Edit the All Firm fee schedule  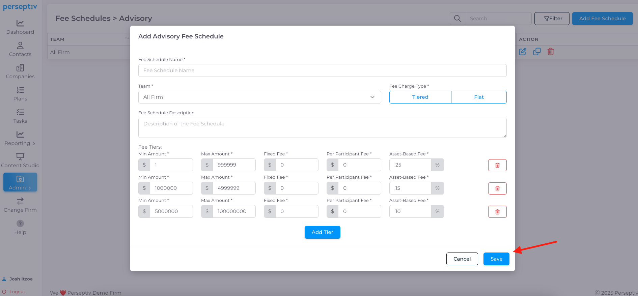[x=523, y=52]
